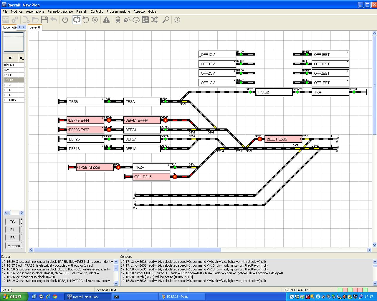
Task: Toggle track power with the power icon
Action: (65, 20)
